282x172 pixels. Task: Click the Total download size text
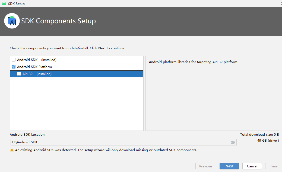pos(259,134)
